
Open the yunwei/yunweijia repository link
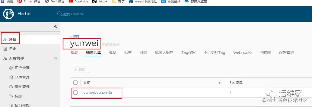(x=98, y=92)
